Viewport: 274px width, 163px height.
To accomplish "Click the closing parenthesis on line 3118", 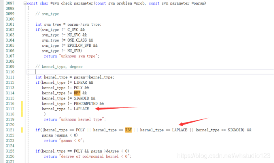I will click(x=45, y=114).
